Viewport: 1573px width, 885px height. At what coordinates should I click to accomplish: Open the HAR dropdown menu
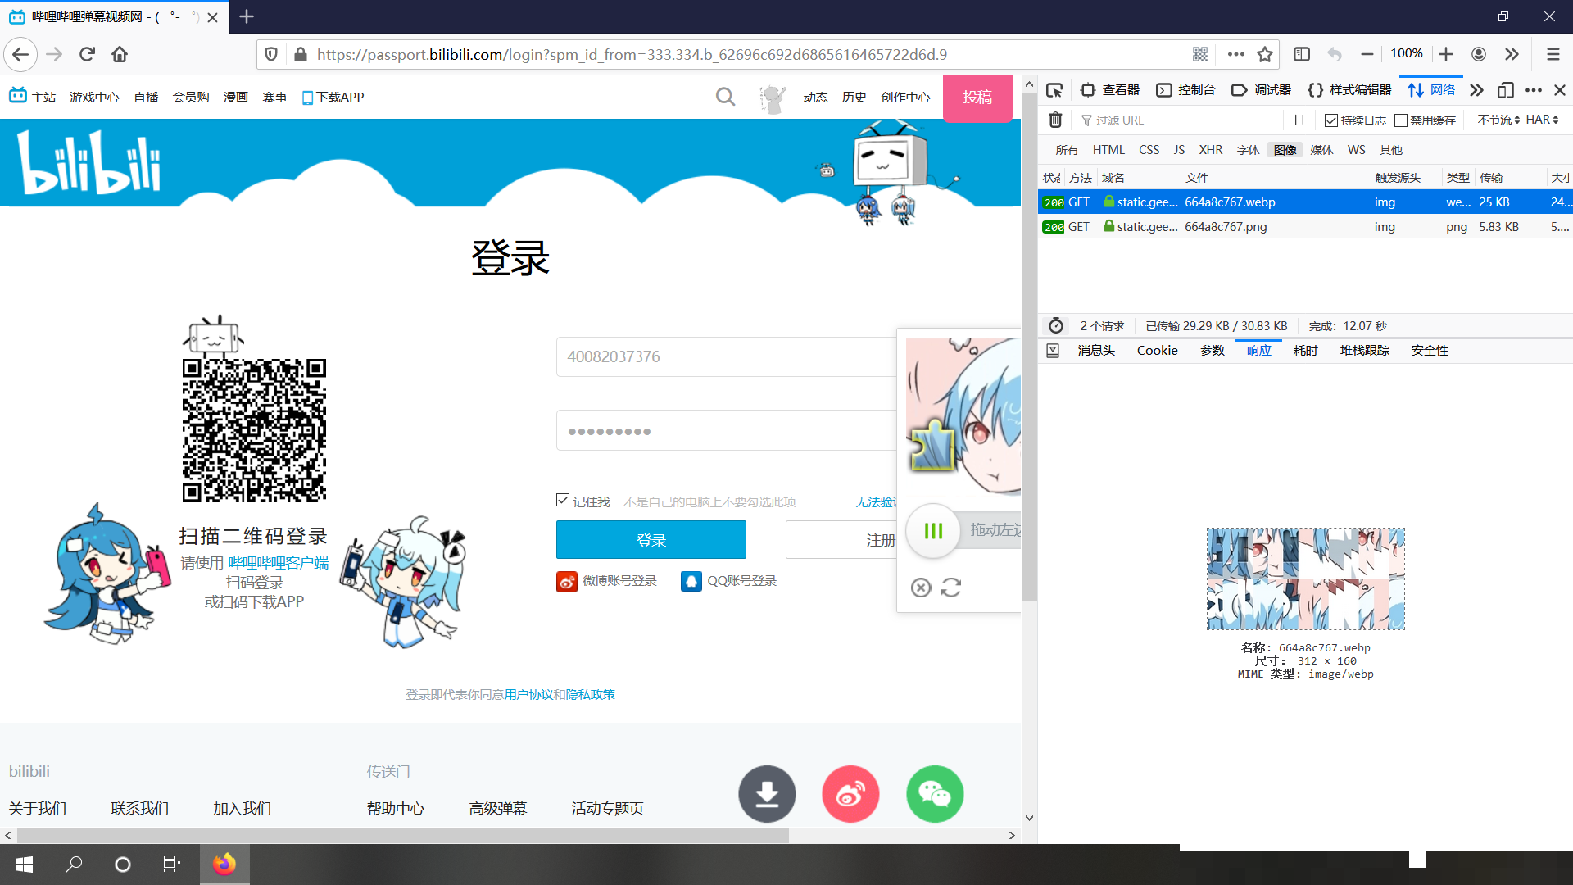pos(1542,120)
